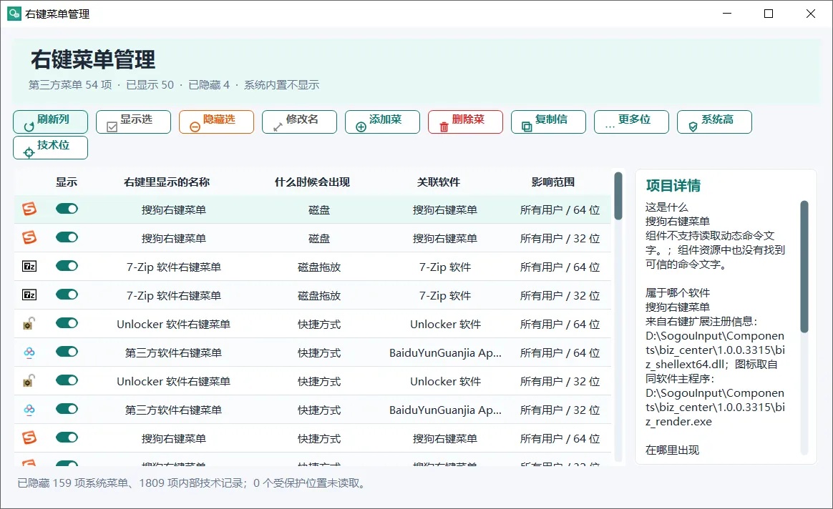This screenshot has height=509, width=833.
Task: Click the 复制信 copy button
Action: pos(548,122)
